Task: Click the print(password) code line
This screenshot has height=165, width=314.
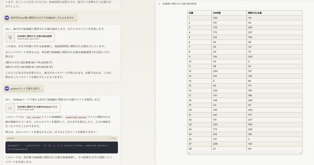Action: coord(18,149)
